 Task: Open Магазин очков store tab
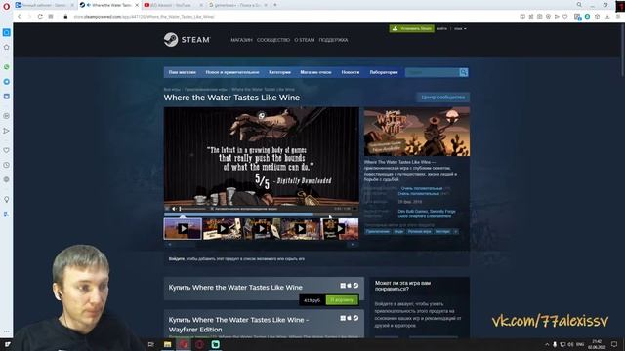[x=315, y=72]
